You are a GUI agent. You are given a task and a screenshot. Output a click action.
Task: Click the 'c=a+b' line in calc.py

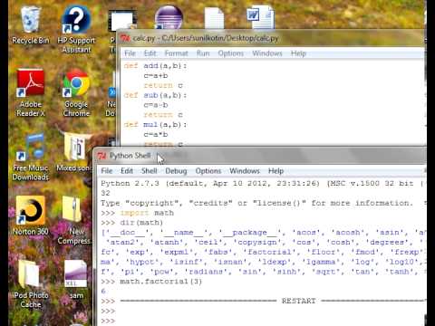[156, 75]
